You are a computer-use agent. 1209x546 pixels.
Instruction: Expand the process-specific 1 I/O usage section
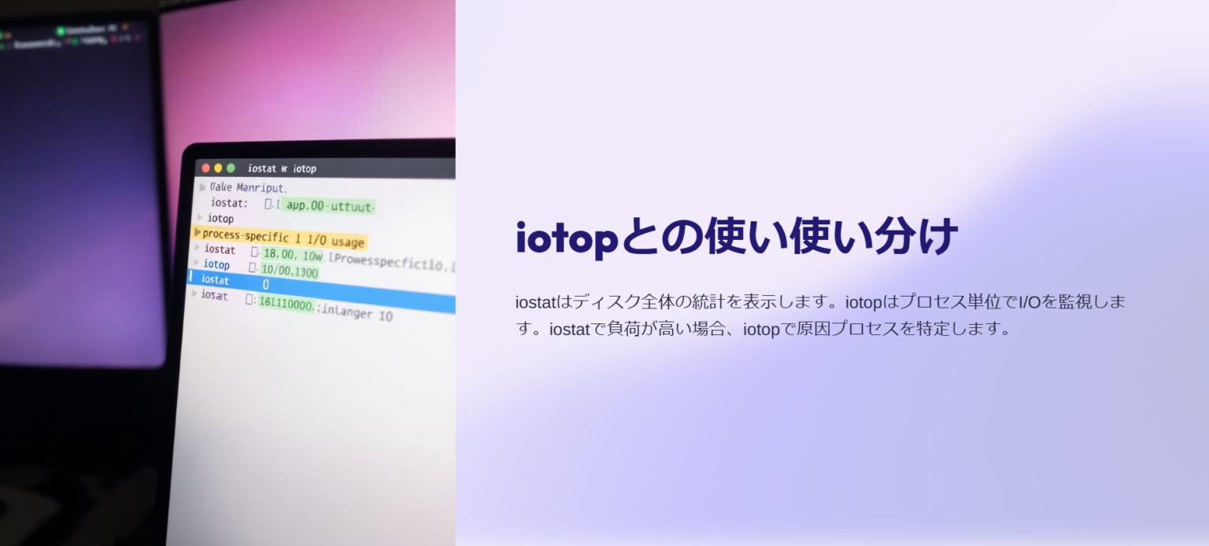click(198, 233)
